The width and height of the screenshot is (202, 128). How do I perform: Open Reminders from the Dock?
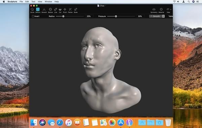86,122
